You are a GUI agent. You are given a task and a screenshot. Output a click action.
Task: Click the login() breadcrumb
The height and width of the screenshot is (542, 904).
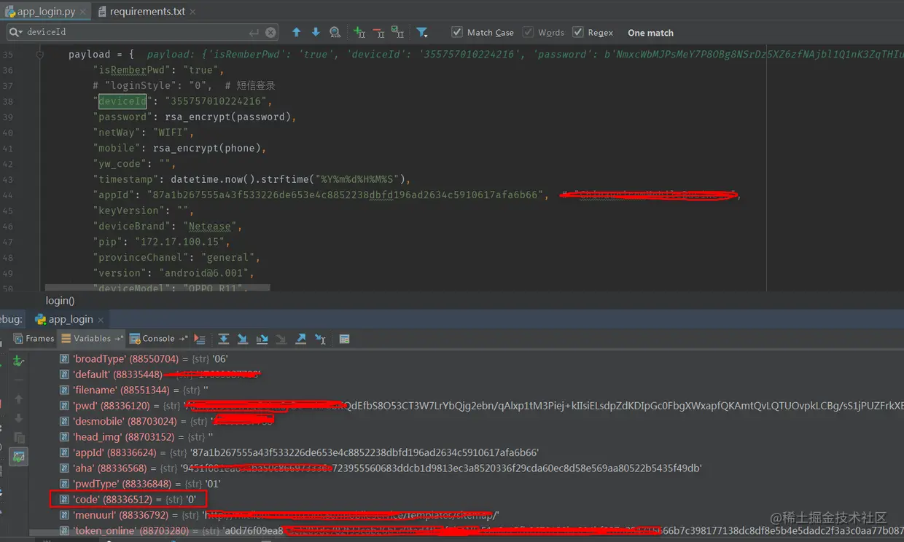[x=60, y=300]
